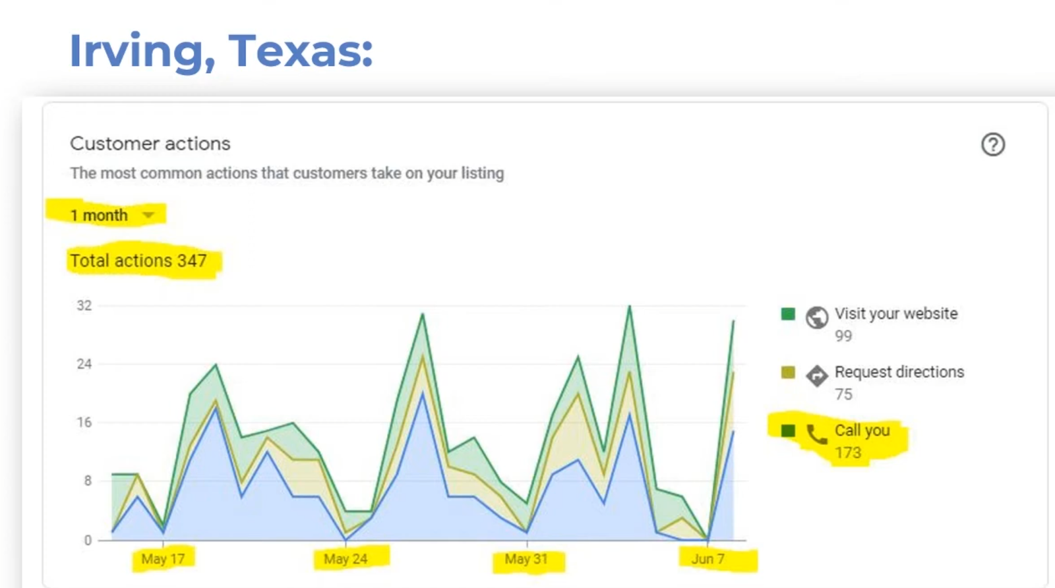Click the Request directions legend label
This screenshot has width=1055, height=588.
pos(899,372)
